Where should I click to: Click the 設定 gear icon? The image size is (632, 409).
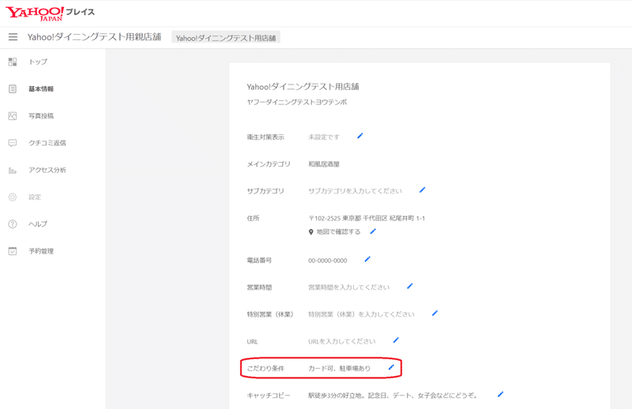click(13, 197)
